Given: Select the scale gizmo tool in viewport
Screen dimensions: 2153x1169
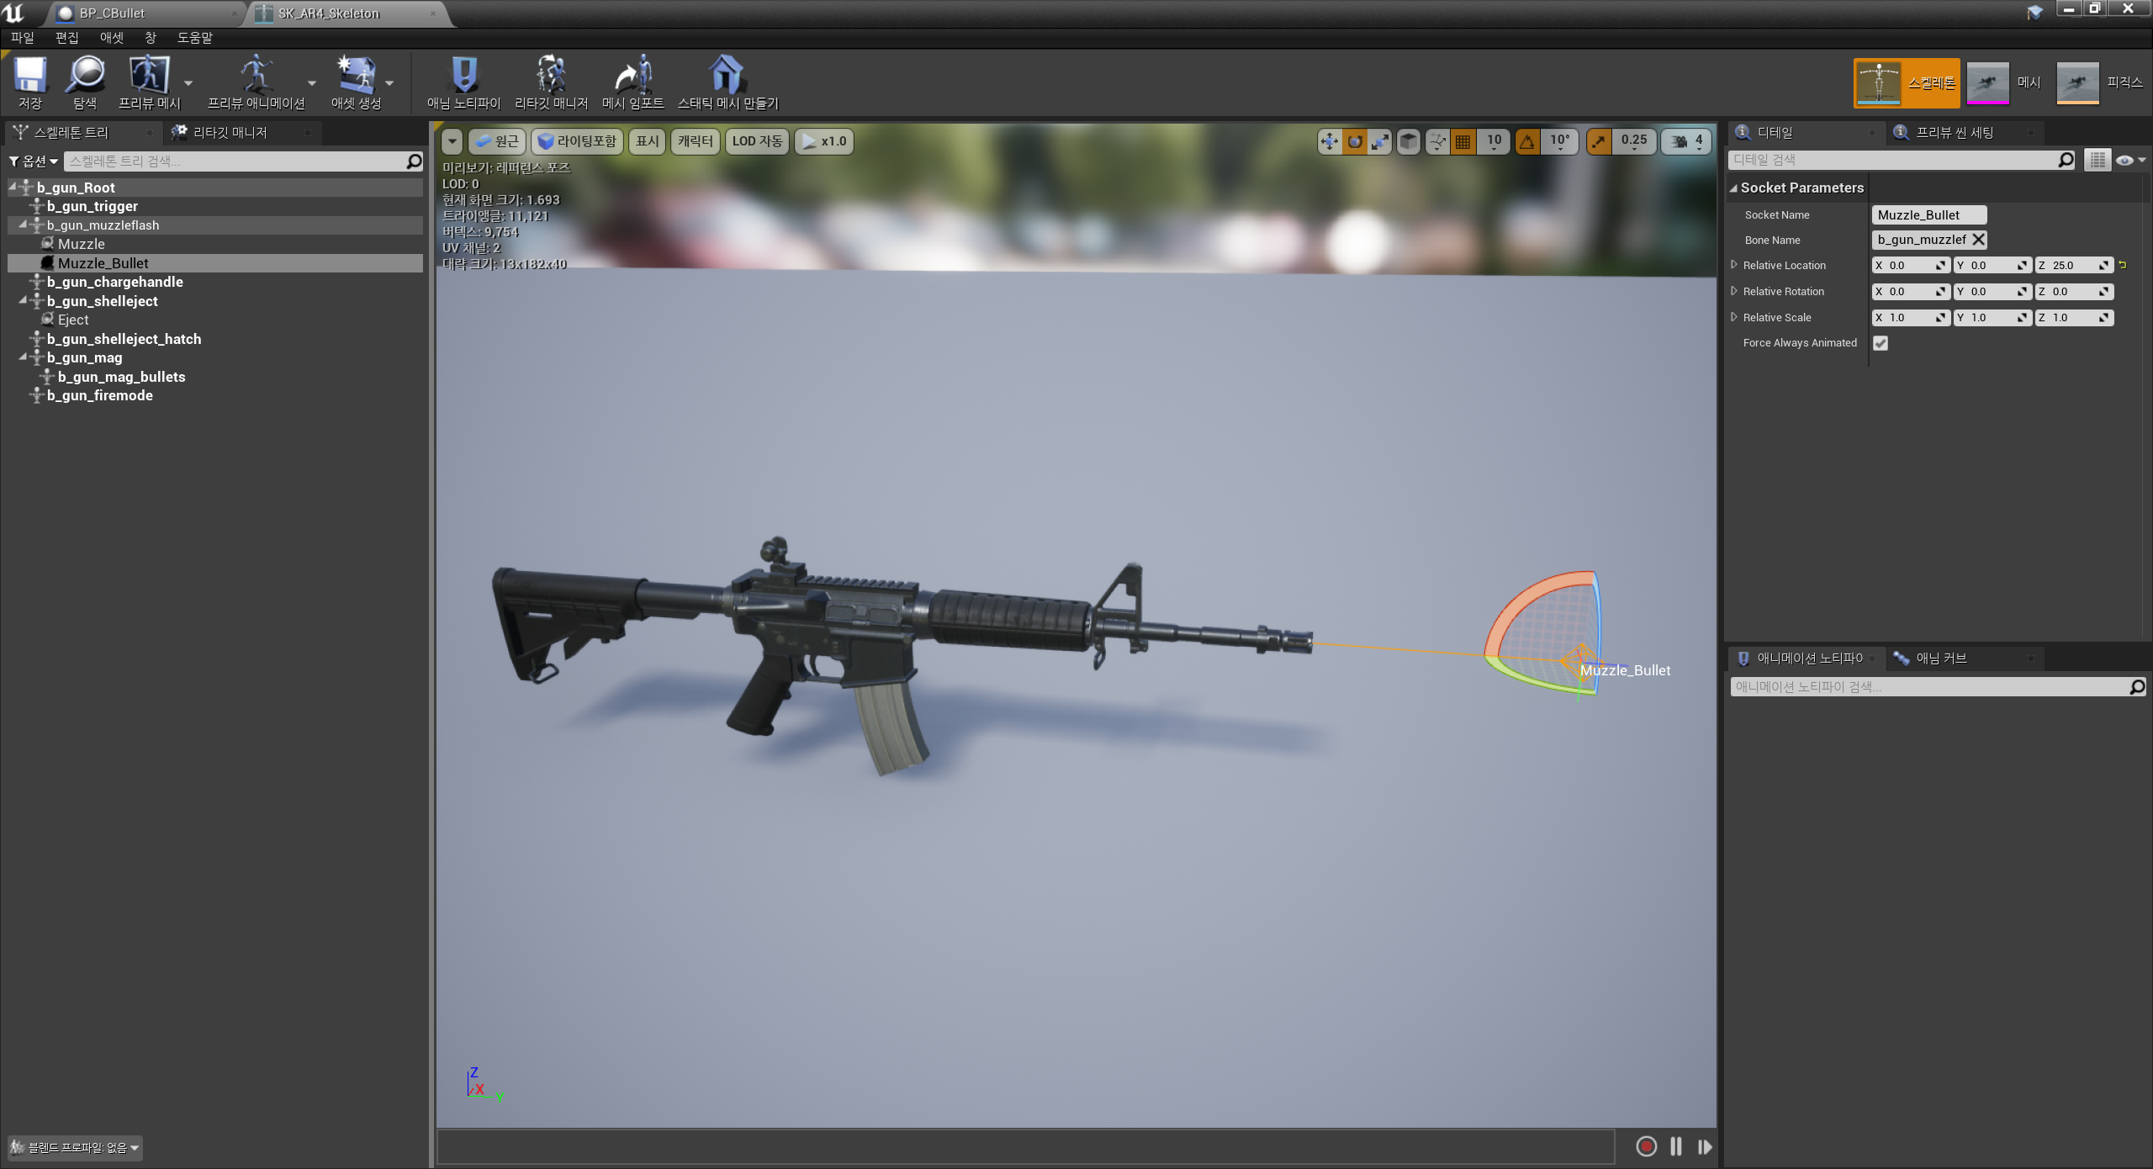Looking at the screenshot, I should point(1380,141).
